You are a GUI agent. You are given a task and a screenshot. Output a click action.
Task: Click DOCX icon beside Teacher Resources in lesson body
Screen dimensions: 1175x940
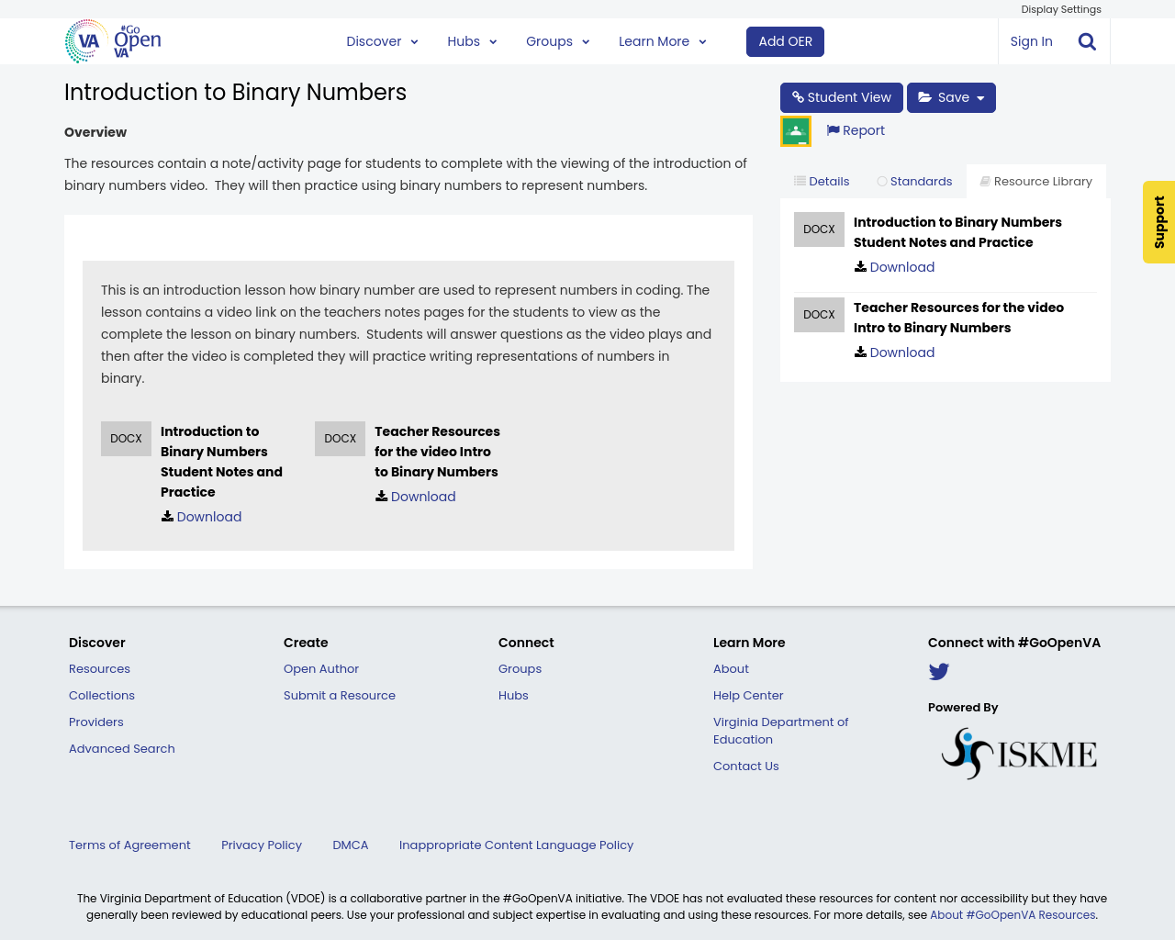(x=340, y=439)
